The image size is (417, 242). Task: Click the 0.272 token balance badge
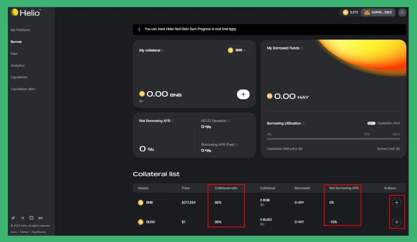point(350,12)
